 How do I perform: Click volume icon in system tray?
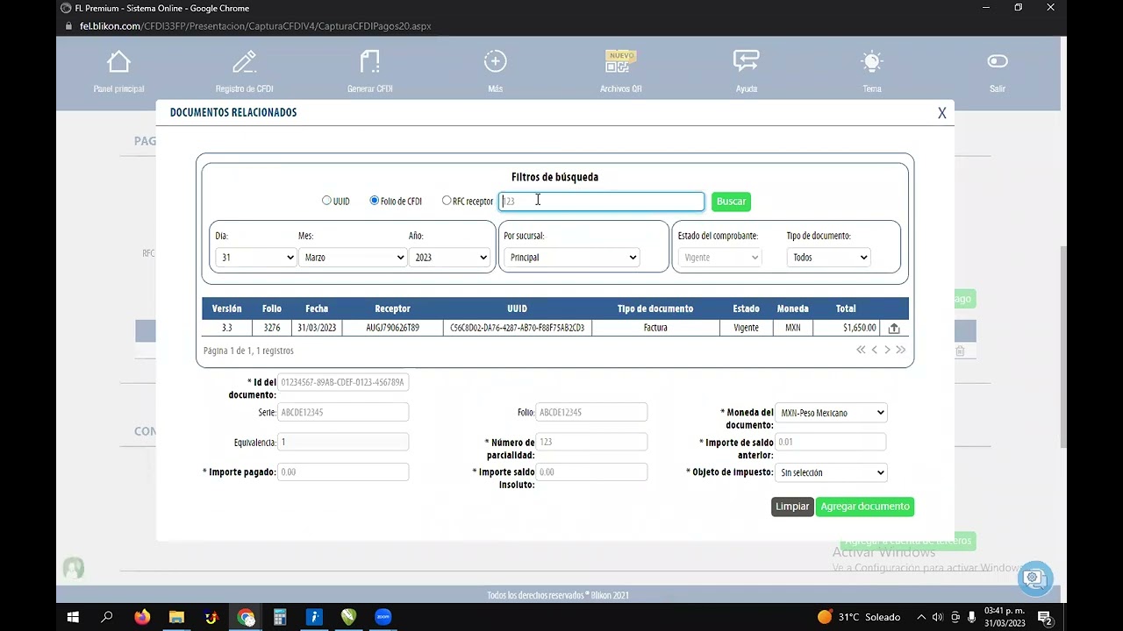pos(938,617)
